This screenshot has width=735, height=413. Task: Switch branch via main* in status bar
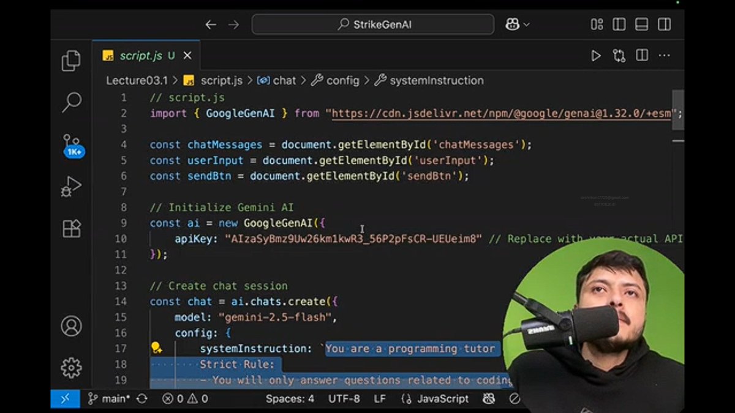point(109,398)
